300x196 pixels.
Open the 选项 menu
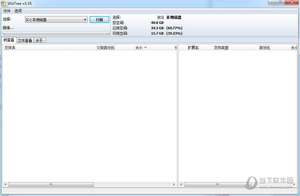[18, 11]
